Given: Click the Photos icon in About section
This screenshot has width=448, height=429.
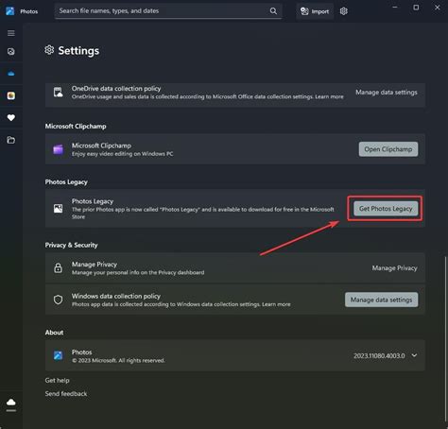Looking at the screenshot, I should point(58,355).
